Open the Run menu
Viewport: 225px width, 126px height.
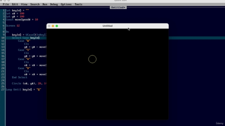click(45, 4)
